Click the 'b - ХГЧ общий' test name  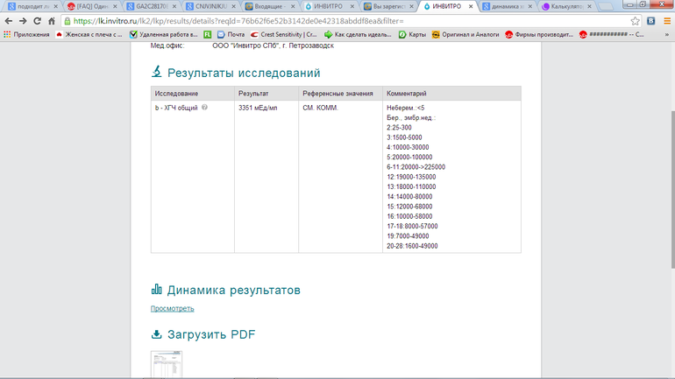point(176,108)
